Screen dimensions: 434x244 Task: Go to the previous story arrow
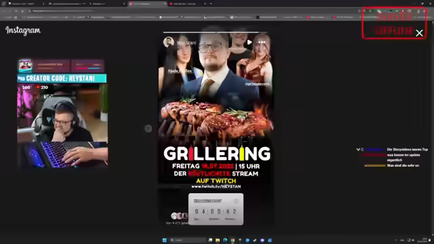click(x=148, y=128)
